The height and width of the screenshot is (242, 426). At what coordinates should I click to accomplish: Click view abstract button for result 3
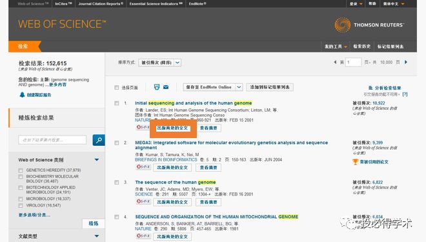coord(208,202)
